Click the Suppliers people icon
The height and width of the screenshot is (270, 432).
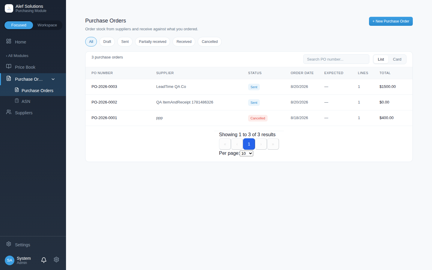click(9, 112)
